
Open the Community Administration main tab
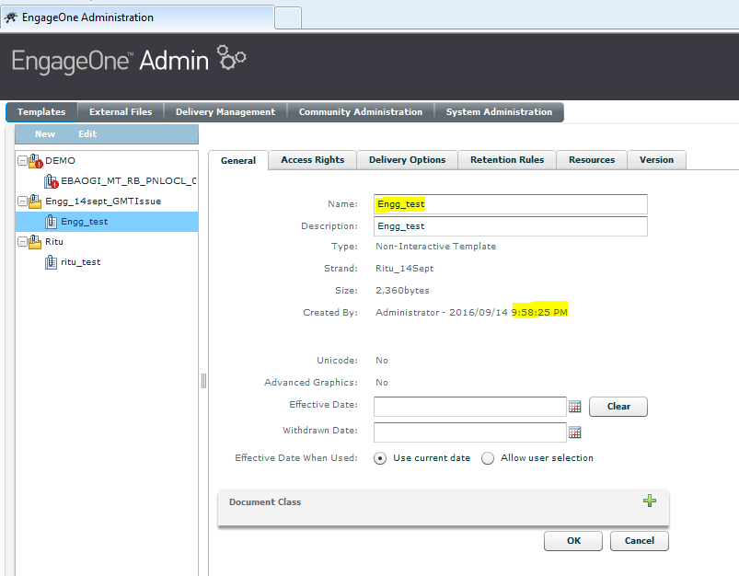tap(361, 112)
